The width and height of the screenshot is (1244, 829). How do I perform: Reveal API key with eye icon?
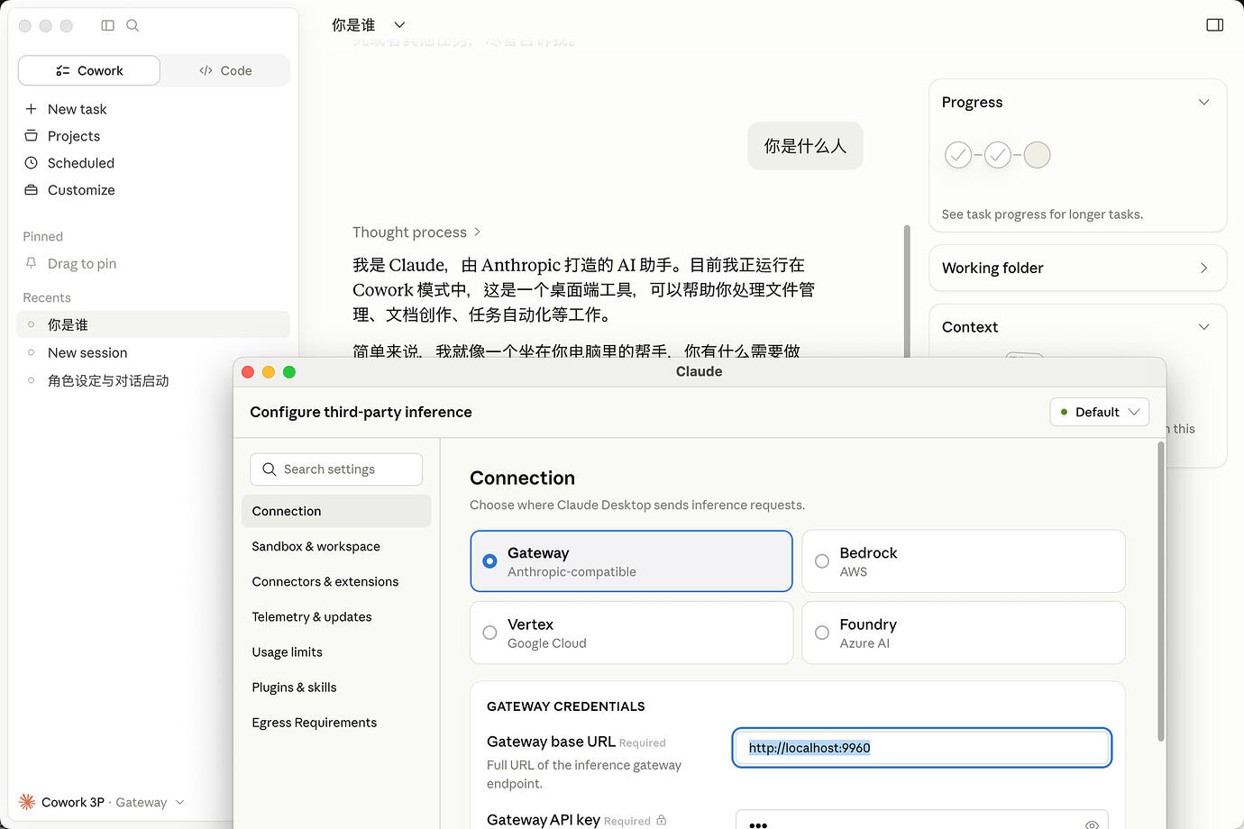pos(1092,824)
